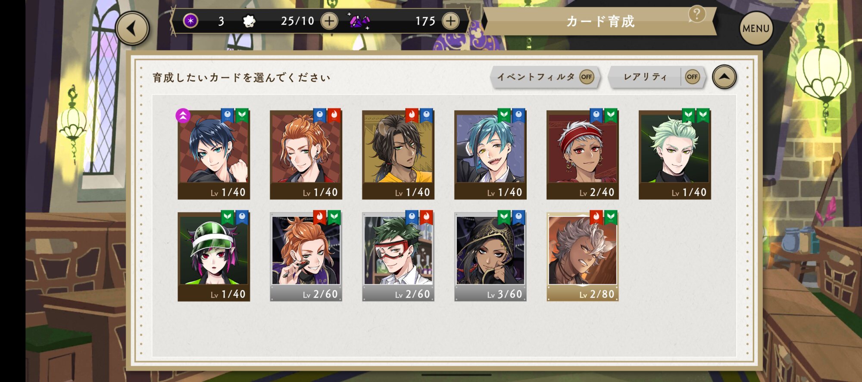This screenshot has width=862, height=382.
Task: Select the red goggles character card Lv 2/60
Action: [398, 256]
